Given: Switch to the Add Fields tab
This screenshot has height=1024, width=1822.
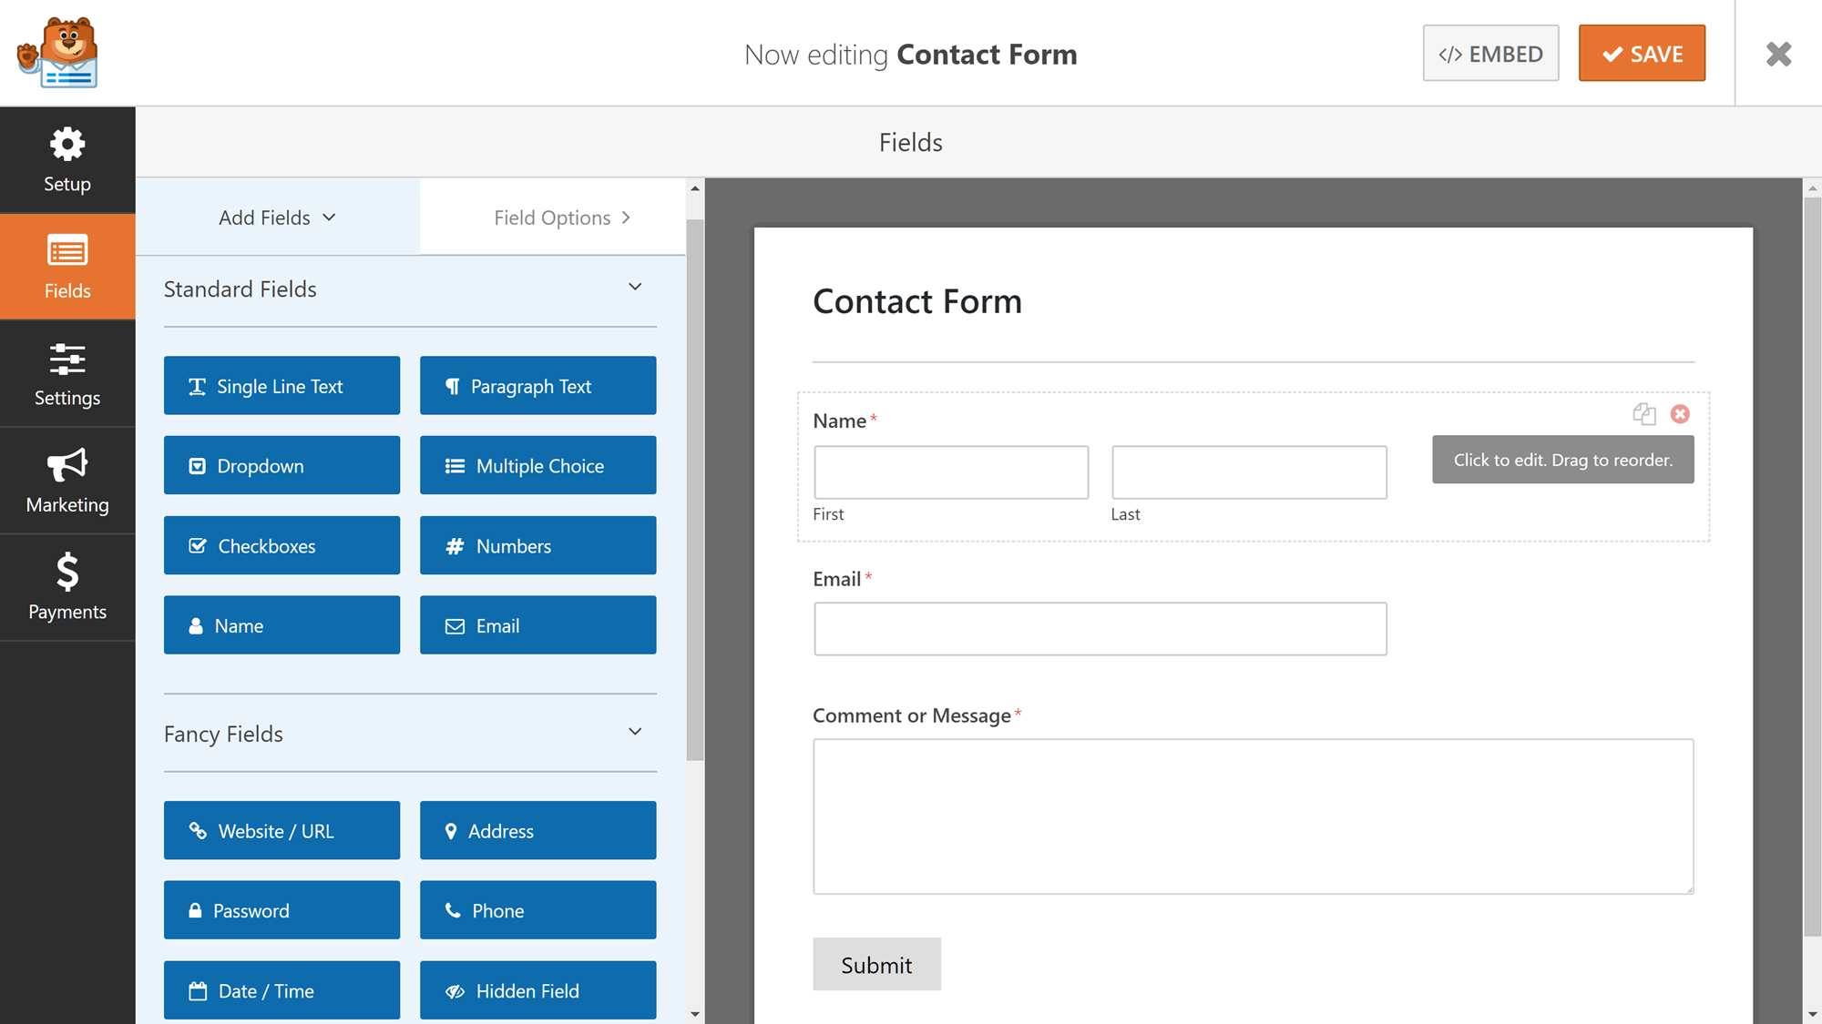Looking at the screenshot, I should click(278, 218).
